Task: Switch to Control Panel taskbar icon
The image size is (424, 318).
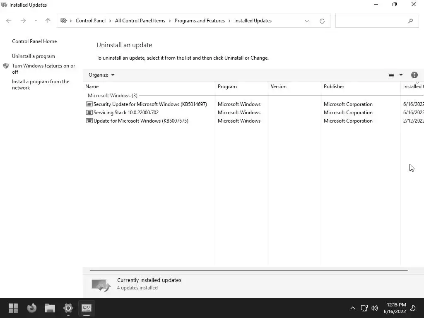Action: point(87,308)
